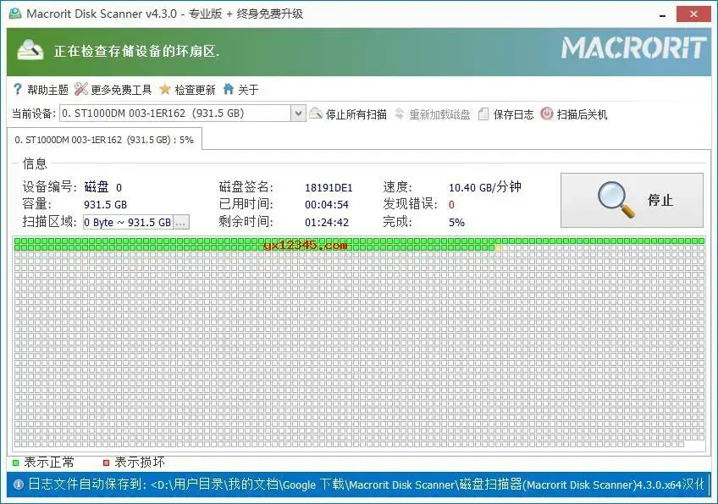The height and width of the screenshot is (504, 718).
Task: Click 重新加载磁盘 reload disks
Action: point(439,114)
